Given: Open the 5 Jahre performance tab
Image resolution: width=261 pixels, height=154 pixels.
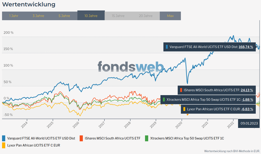Looking at the screenshot, I should 64,16.
